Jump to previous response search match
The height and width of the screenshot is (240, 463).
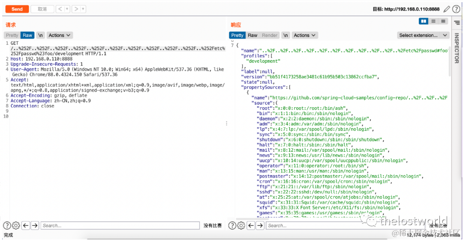(x=251, y=225)
